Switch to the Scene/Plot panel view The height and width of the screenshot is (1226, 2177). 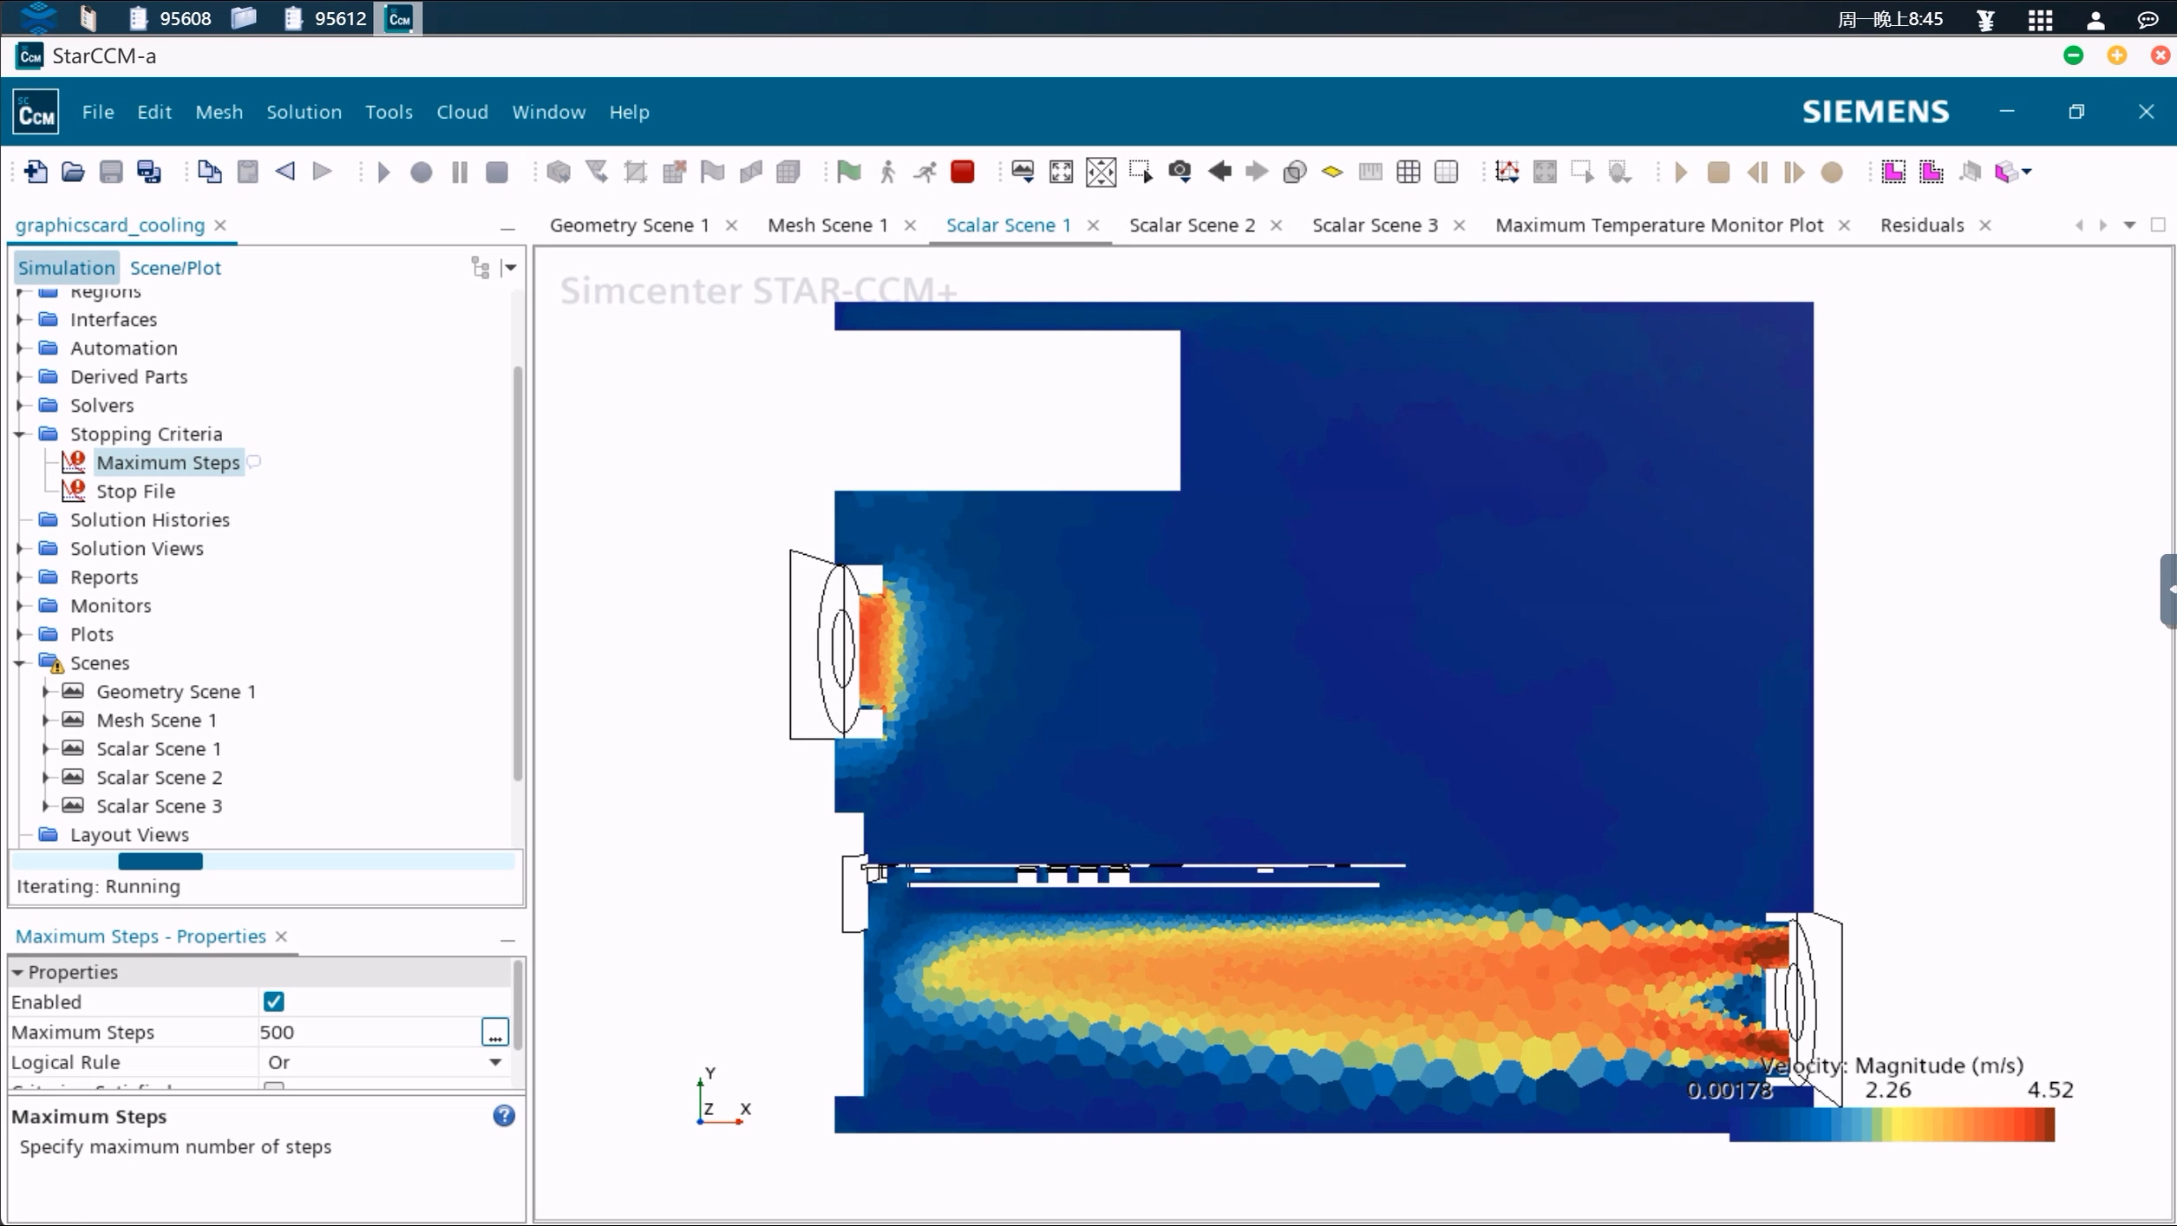(x=175, y=268)
